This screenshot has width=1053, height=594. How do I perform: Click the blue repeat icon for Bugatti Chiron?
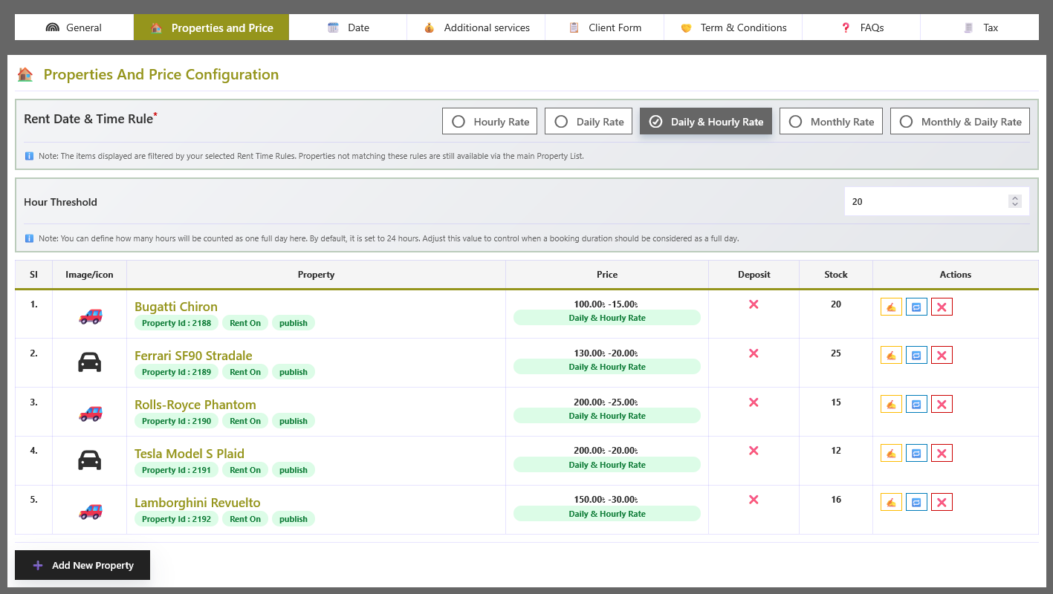coord(916,307)
